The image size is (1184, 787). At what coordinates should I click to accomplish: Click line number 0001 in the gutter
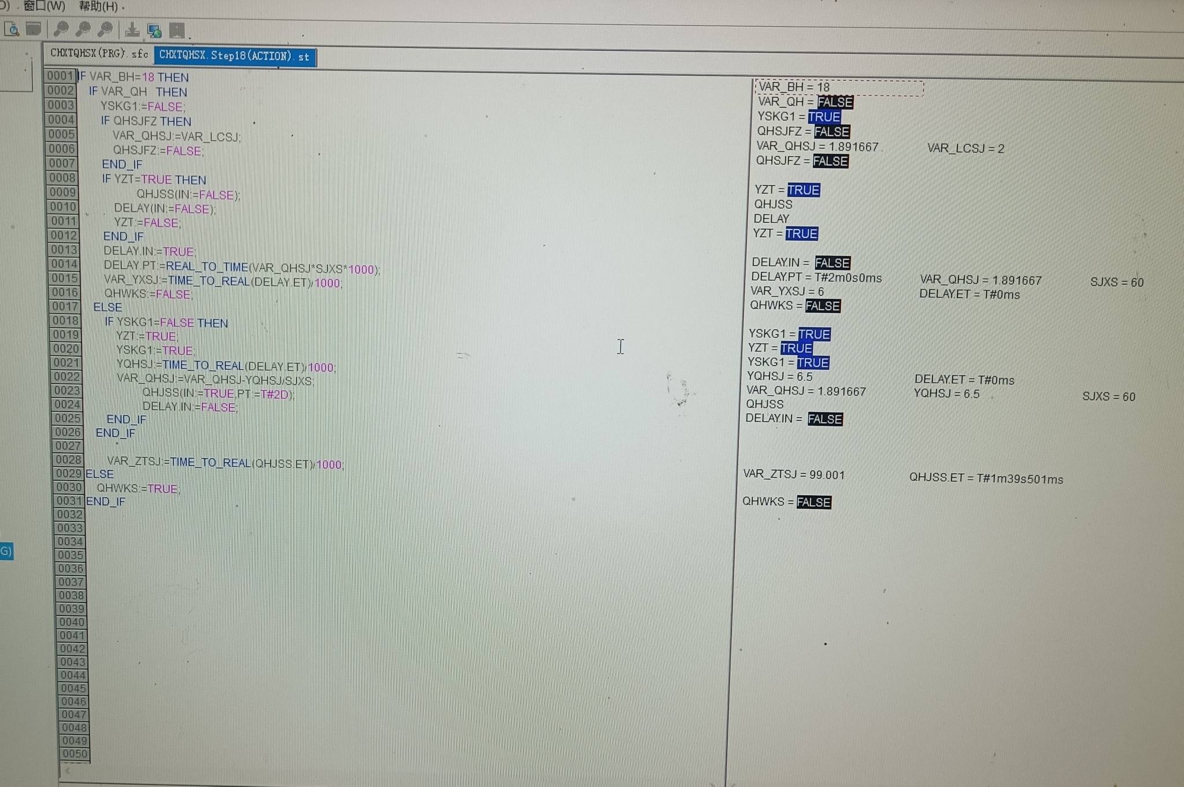click(60, 76)
